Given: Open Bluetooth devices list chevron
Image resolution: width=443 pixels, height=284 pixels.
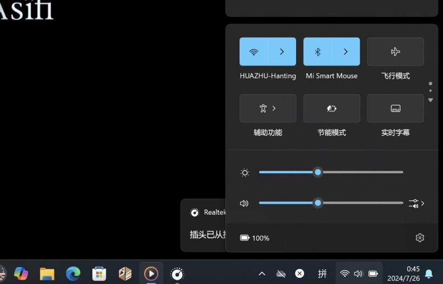Looking at the screenshot, I should pyautogui.click(x=346, y=52).
